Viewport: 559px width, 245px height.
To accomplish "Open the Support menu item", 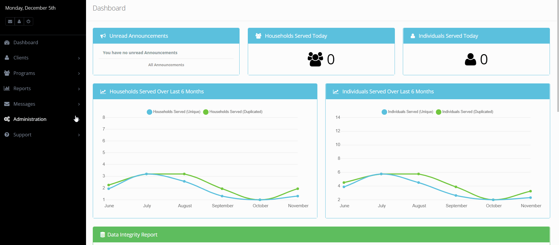I will click(22, 135).
